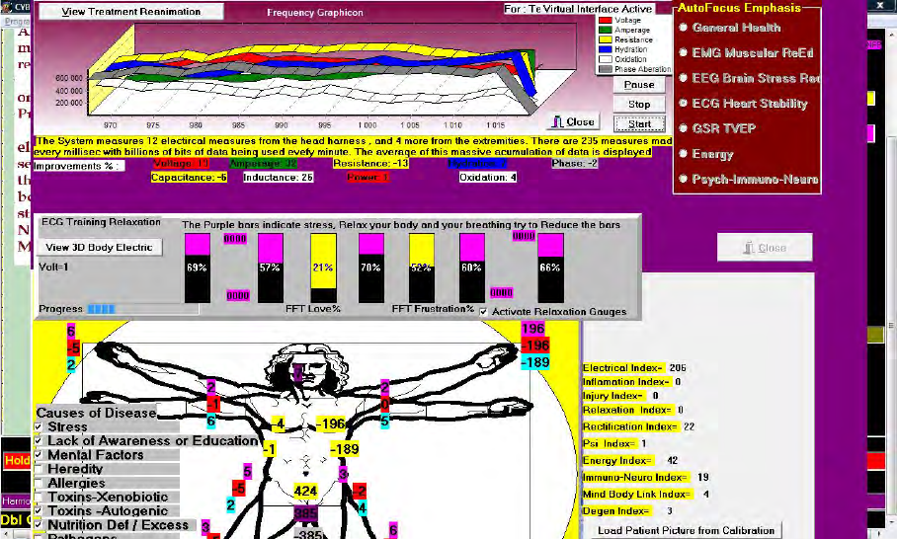Click the Volt=1 readout
897x539 pixels.
tap(53, 267)
